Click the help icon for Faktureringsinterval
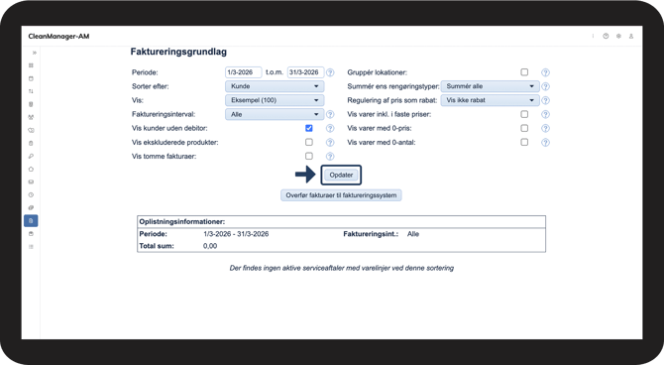 [x=330, y=114]
